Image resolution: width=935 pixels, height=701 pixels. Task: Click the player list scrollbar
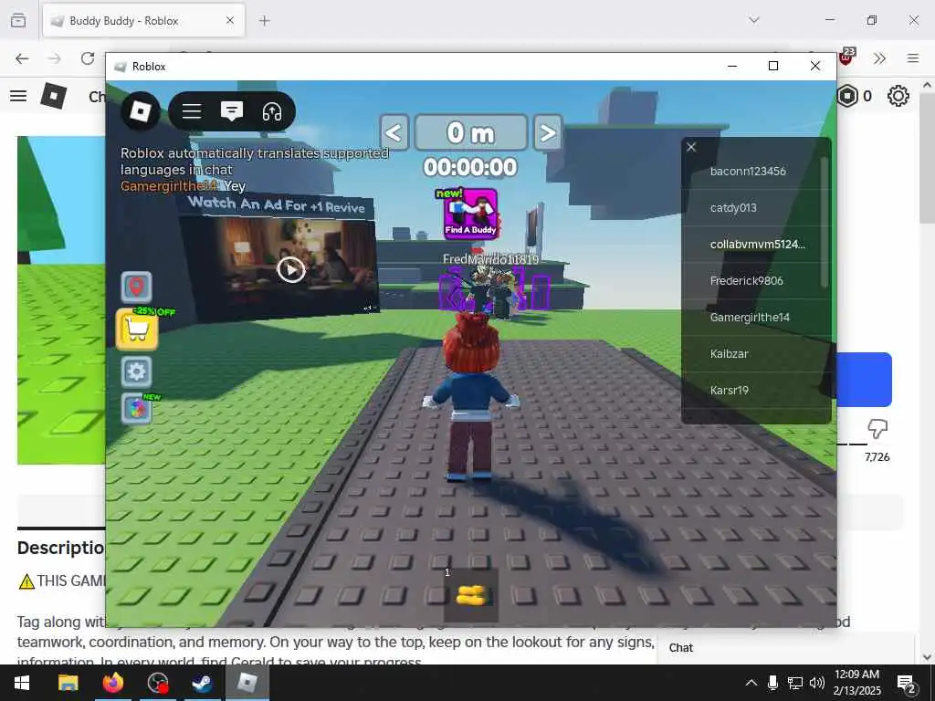(x=825, y=222)
